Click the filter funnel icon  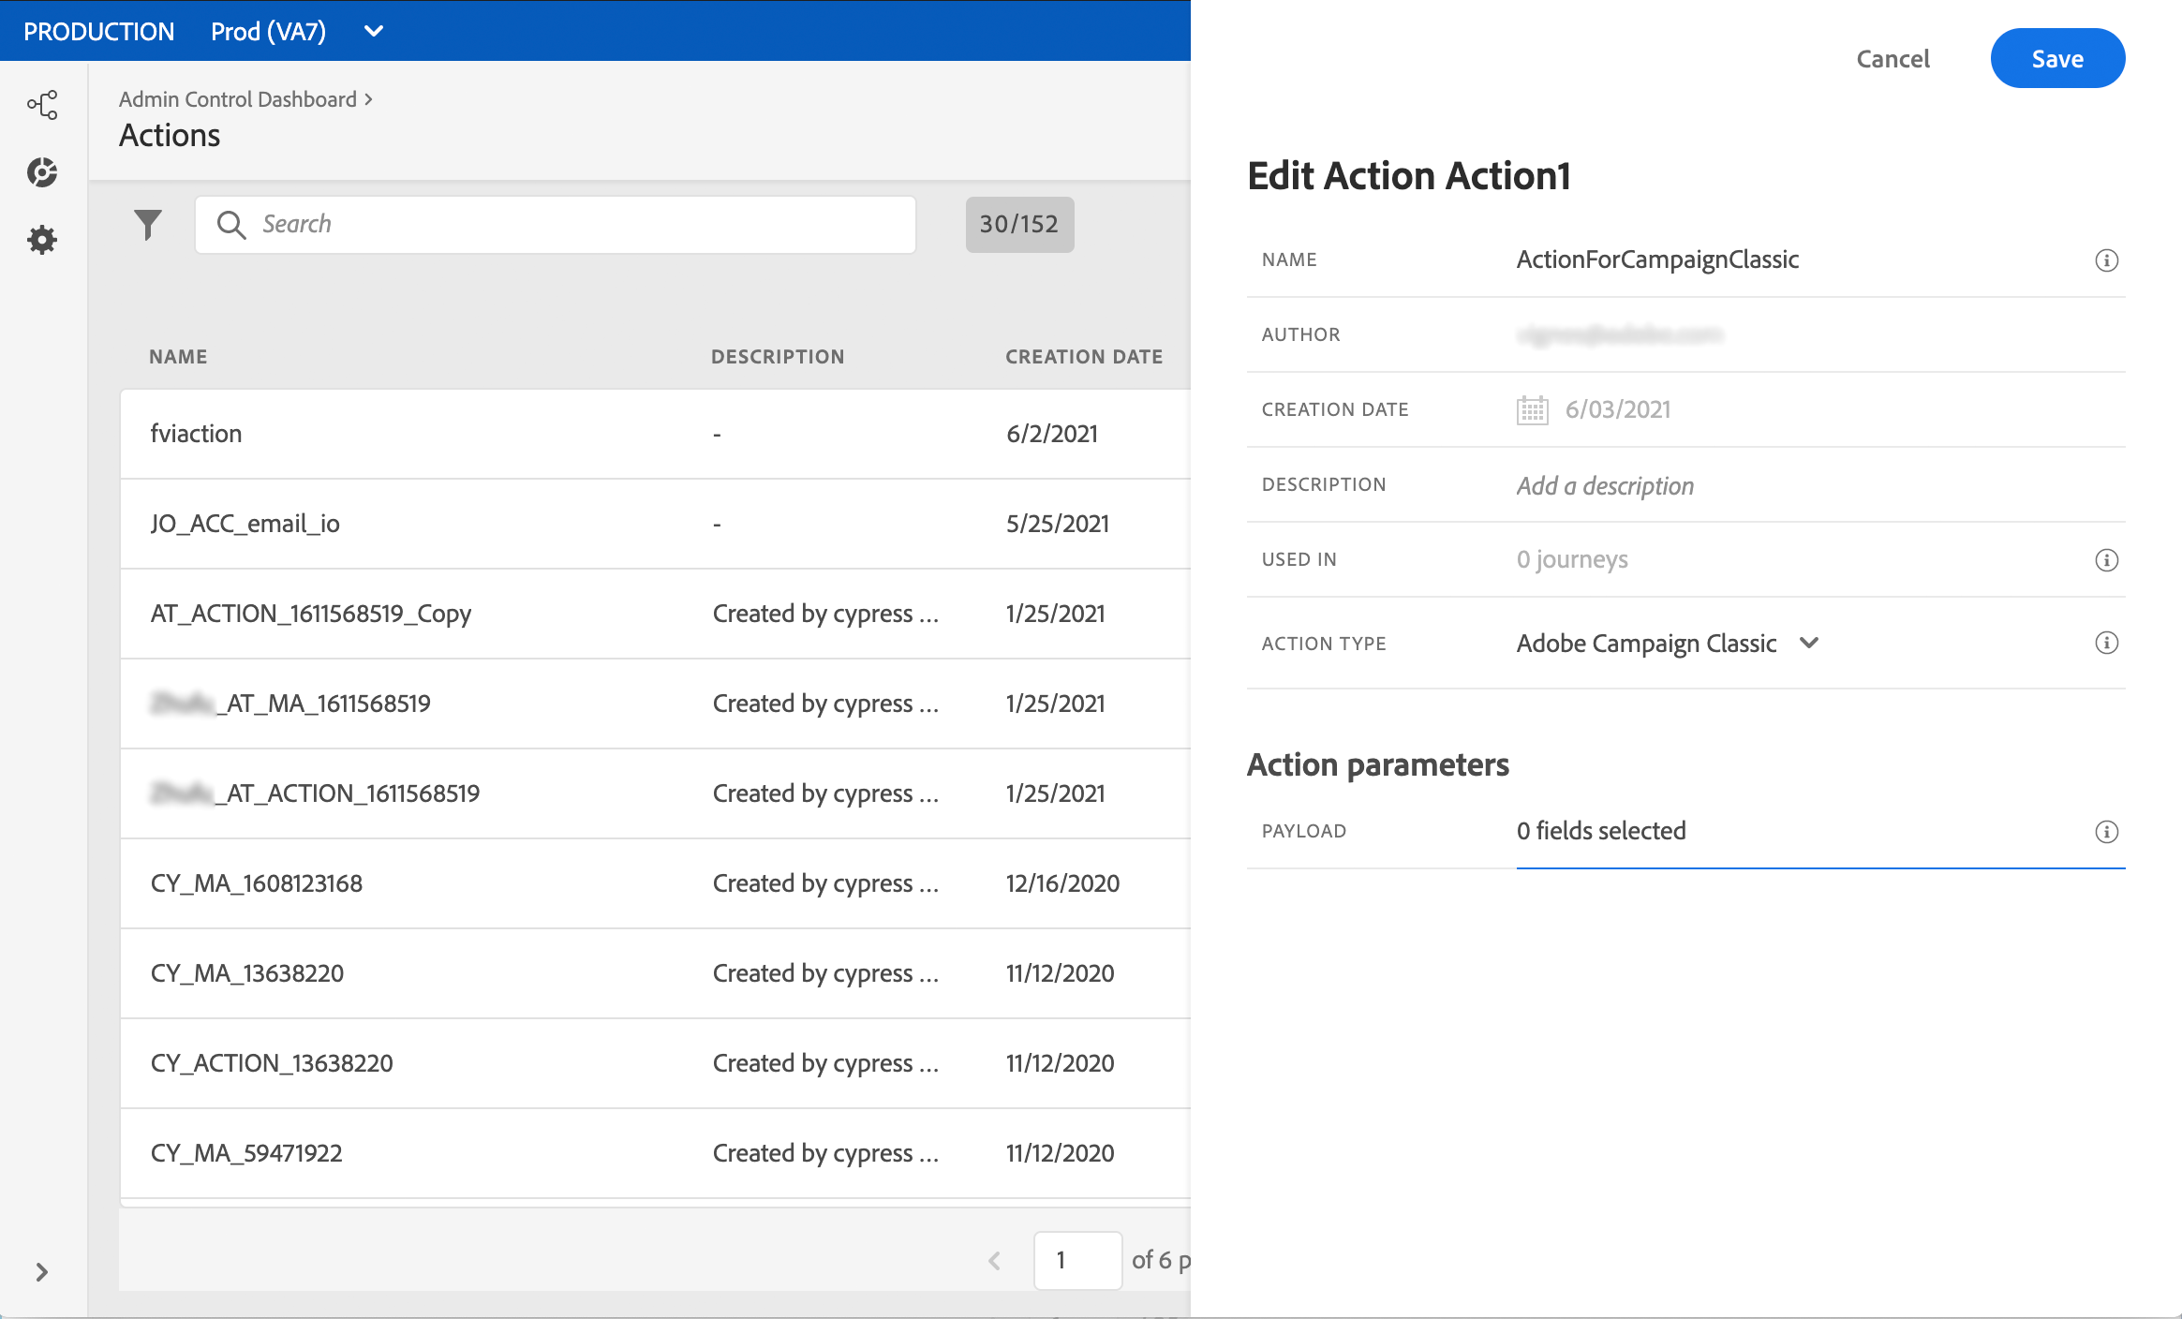148,225
